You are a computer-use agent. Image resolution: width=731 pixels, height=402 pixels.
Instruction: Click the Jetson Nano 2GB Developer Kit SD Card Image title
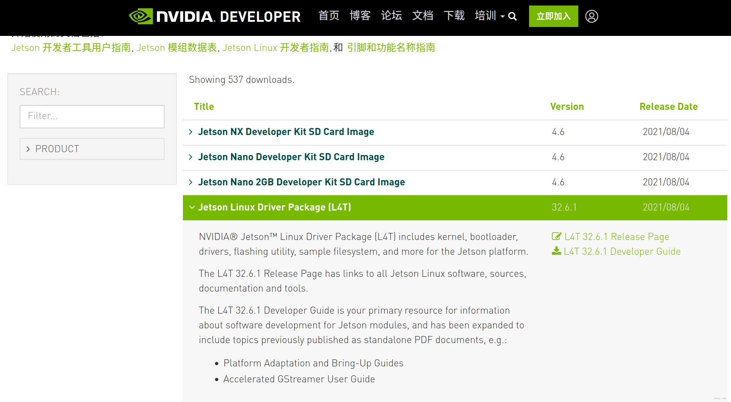click(301, 182)
